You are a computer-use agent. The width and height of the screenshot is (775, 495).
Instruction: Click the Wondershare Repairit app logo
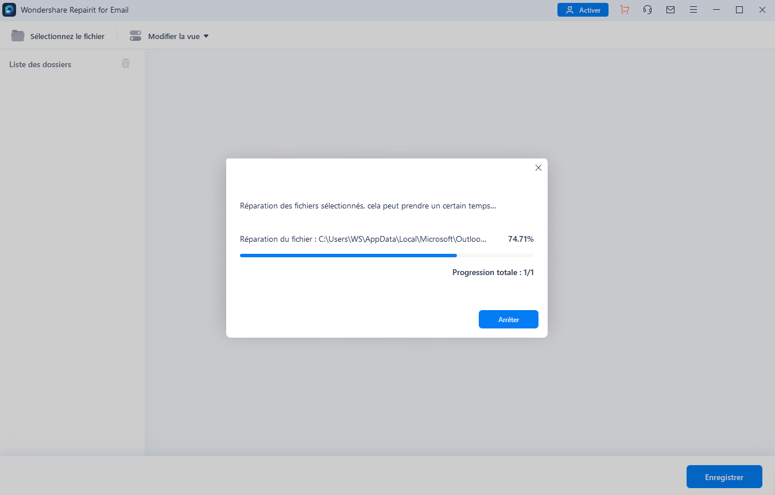tap(9, 10)
